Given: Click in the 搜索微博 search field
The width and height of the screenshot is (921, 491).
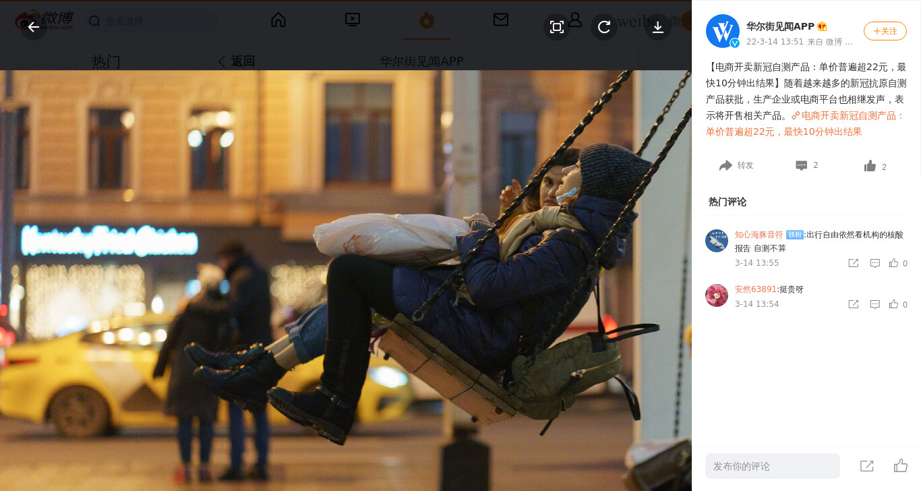Looking at the screenshot, I should [152, 21].
